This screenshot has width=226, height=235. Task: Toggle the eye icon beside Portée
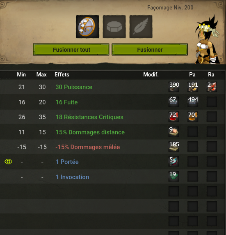pos(8,161)
